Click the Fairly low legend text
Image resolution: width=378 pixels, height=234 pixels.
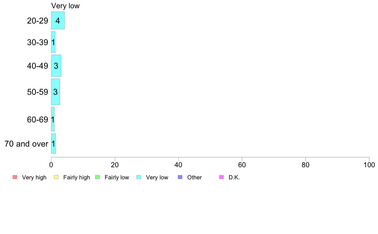[x=117, y=177]
